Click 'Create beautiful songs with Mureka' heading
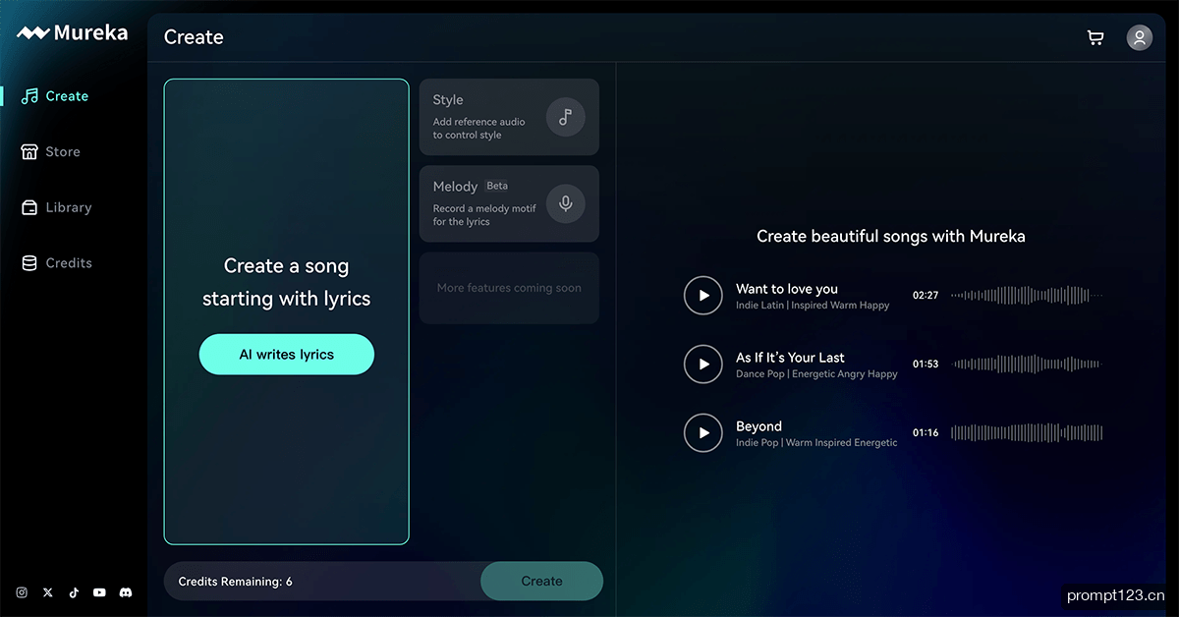The image size is (1179, 617). pyautogui.click(x=891, y=236)
